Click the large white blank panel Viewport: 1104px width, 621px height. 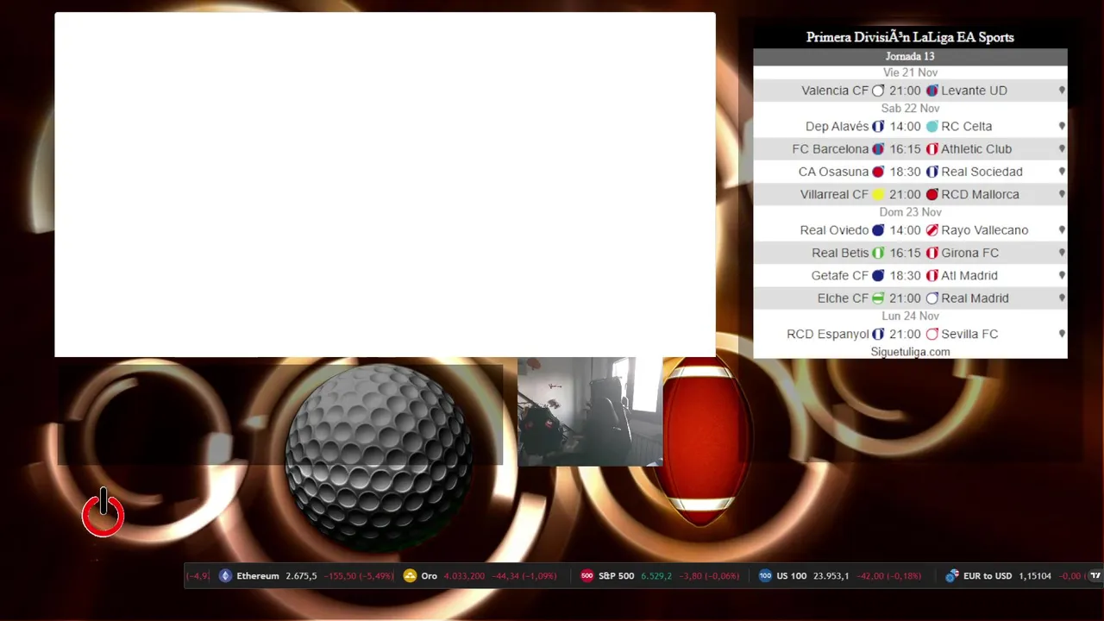click(x=385, y=185)
